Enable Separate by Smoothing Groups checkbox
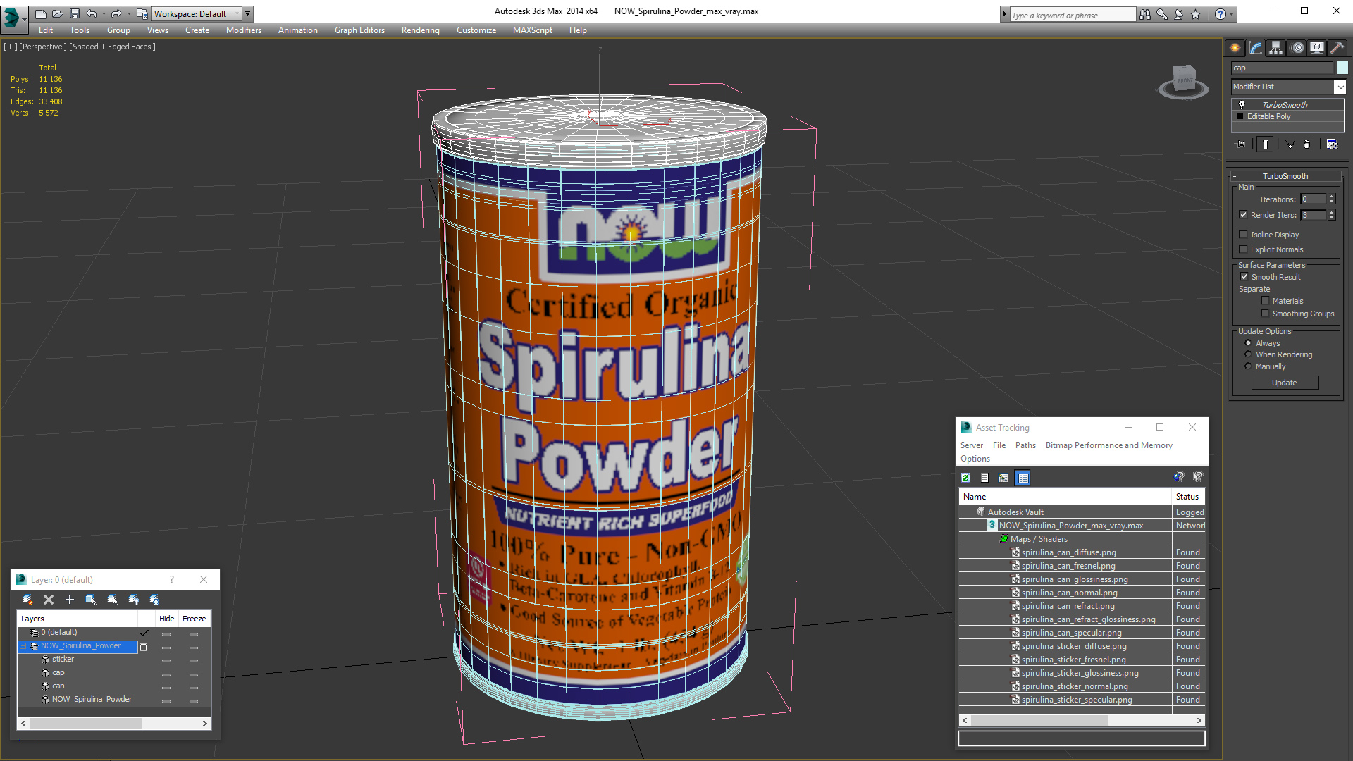1353x761 pixels. (x=1265, y=314)
